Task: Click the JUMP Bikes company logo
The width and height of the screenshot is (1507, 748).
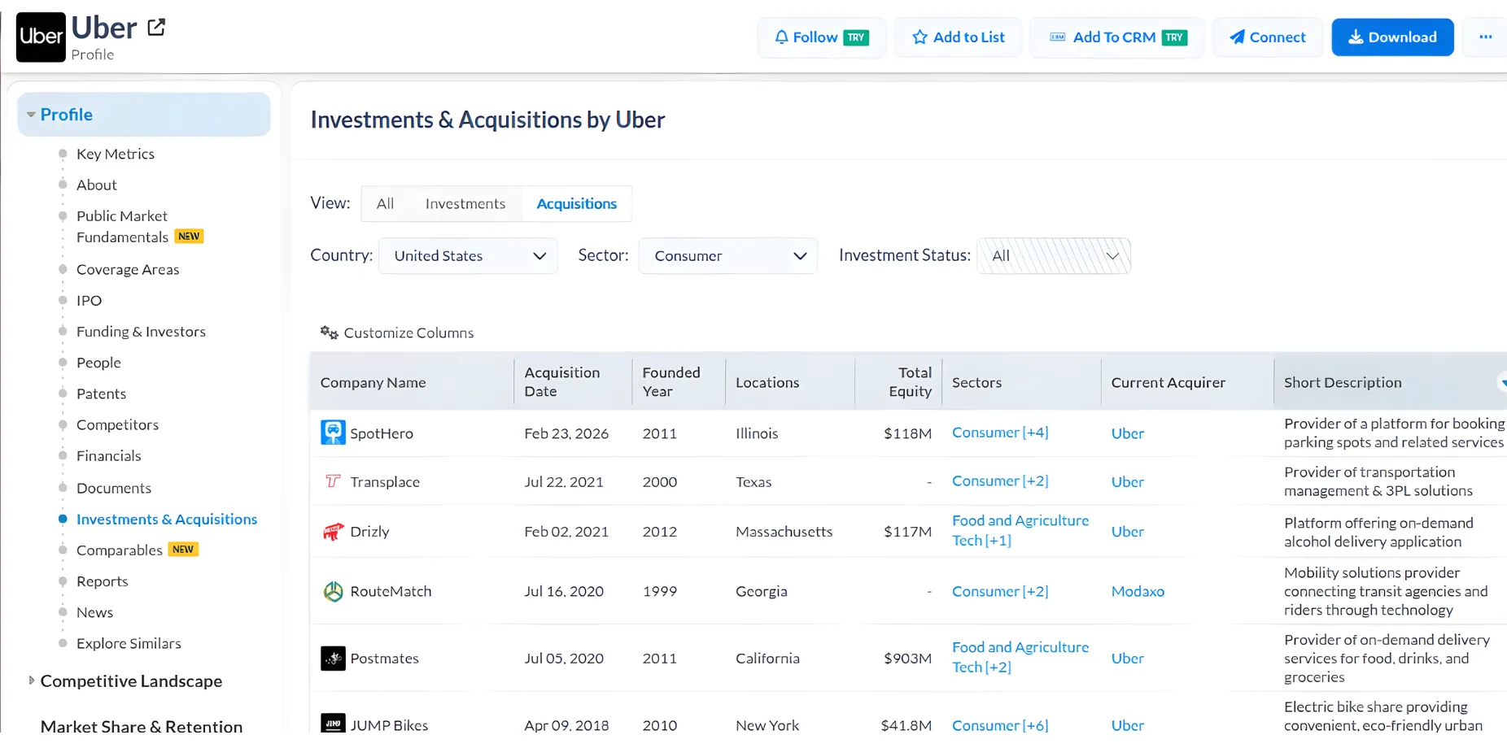Action: pos(333,724)
